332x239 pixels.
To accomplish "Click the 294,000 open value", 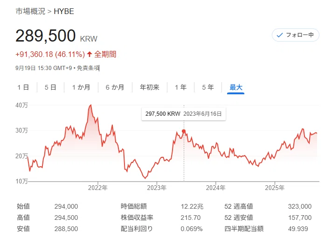I will click(66, 206).
